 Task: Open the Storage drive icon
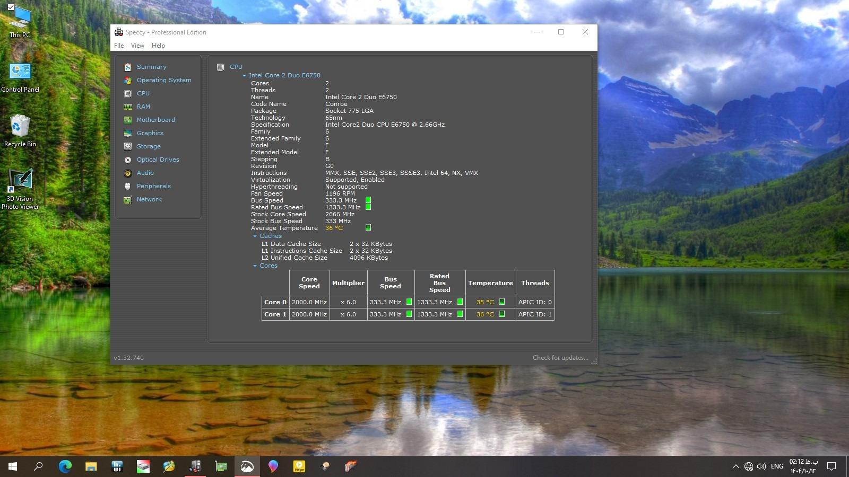click(x=128, y=146)
